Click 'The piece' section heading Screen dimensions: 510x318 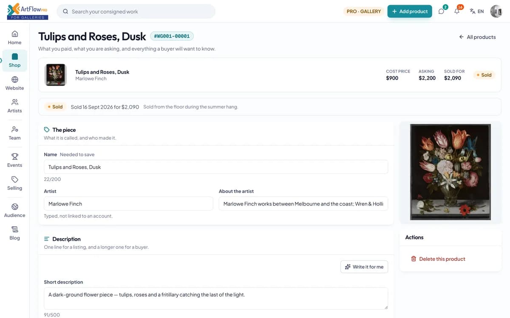coord(64,130)
